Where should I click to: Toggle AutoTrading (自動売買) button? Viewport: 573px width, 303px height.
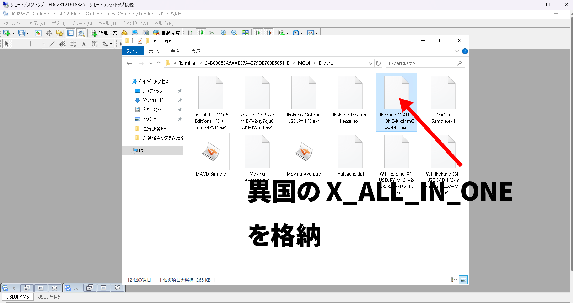167,33
